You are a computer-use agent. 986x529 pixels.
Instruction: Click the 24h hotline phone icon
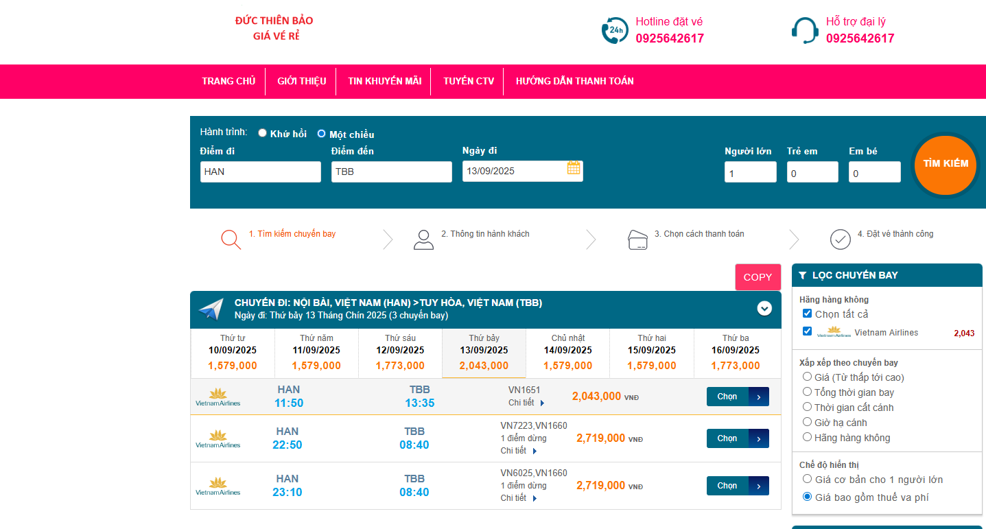(614, 30)
